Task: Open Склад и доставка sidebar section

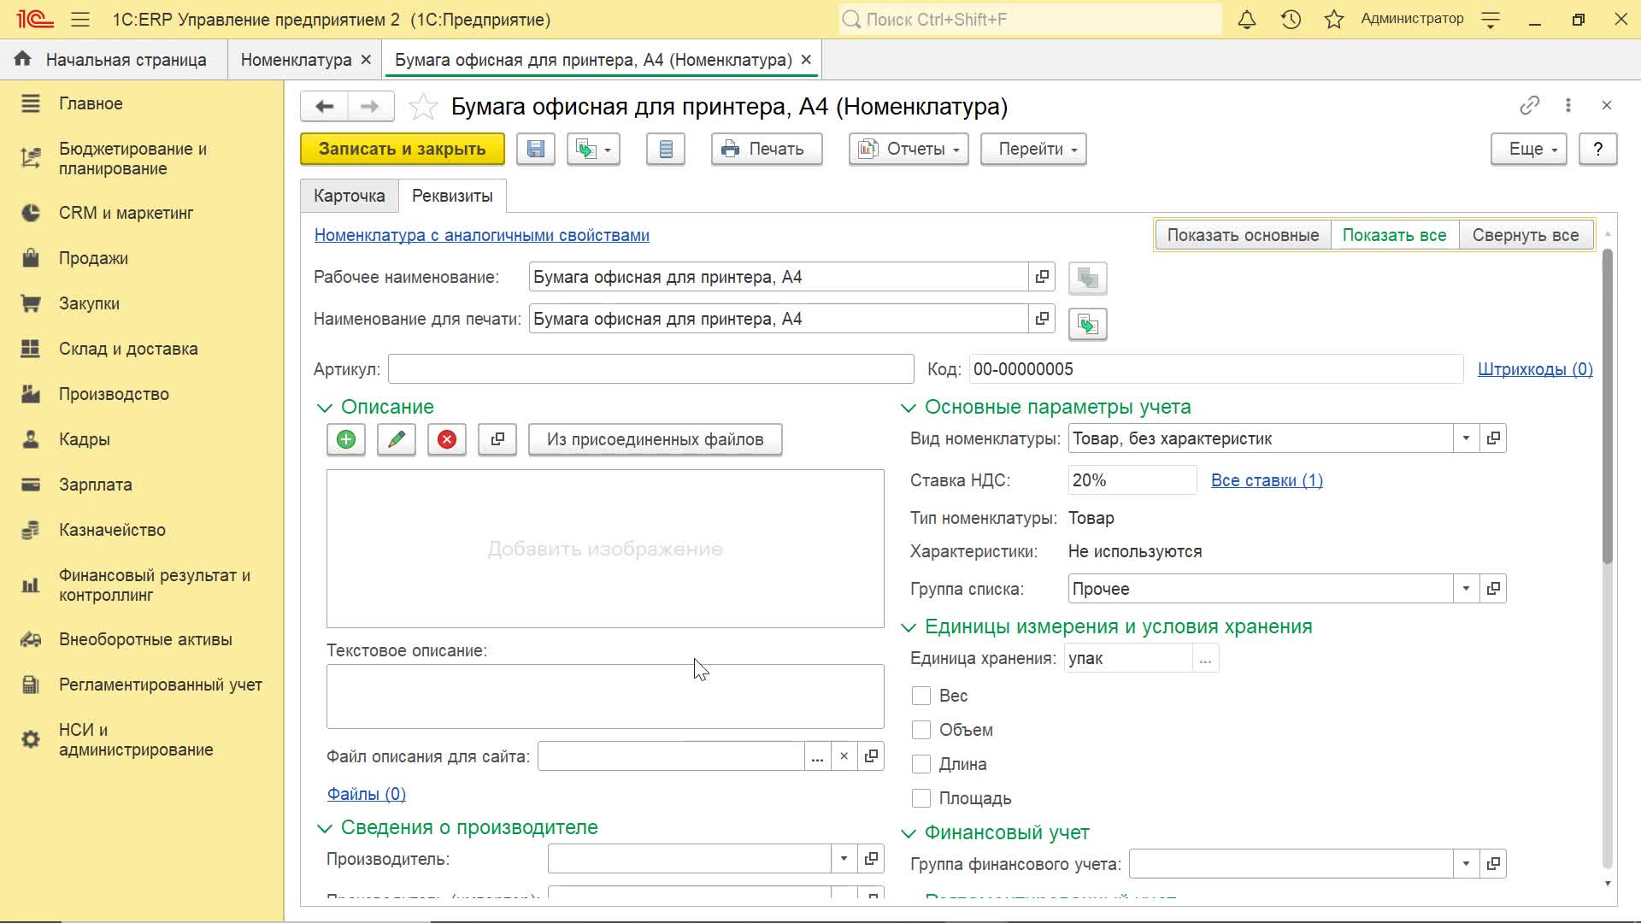Action: tap(128, 349)
